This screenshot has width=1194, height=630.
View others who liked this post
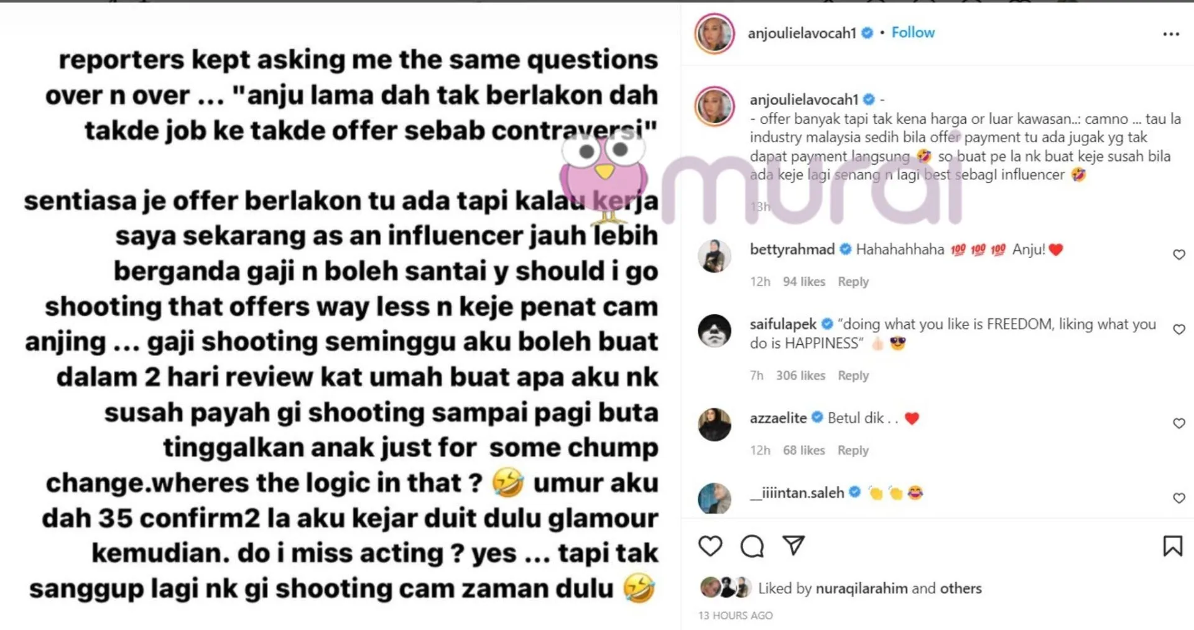961,588
